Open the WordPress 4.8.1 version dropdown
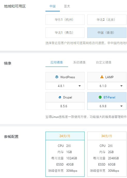 [x=65, y=86]
